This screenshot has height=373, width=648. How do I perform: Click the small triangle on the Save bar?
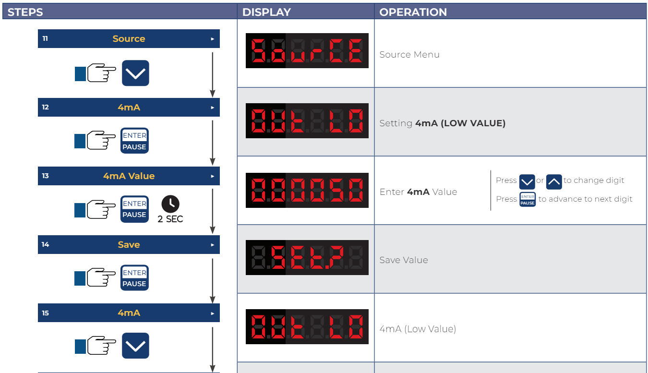213,245
